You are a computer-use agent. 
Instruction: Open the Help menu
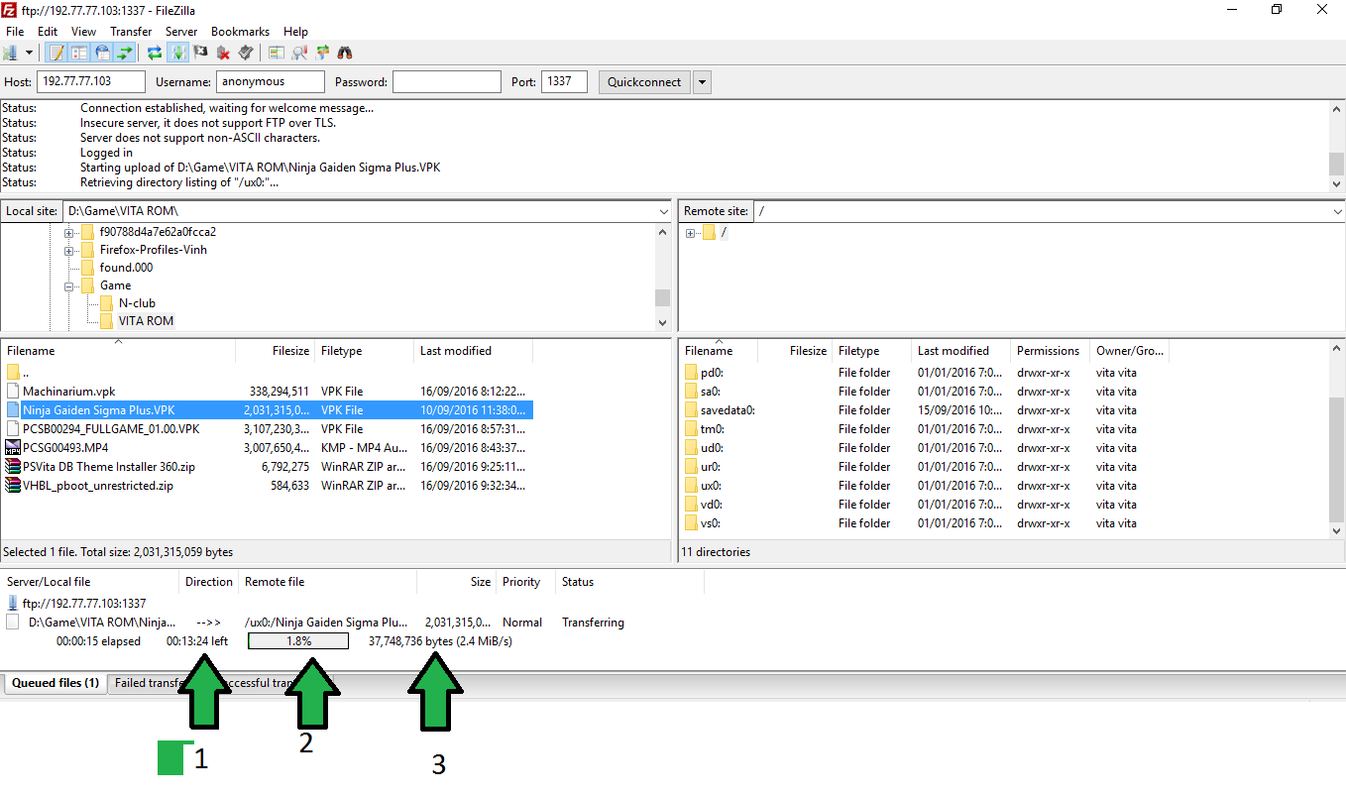(295, 32)
